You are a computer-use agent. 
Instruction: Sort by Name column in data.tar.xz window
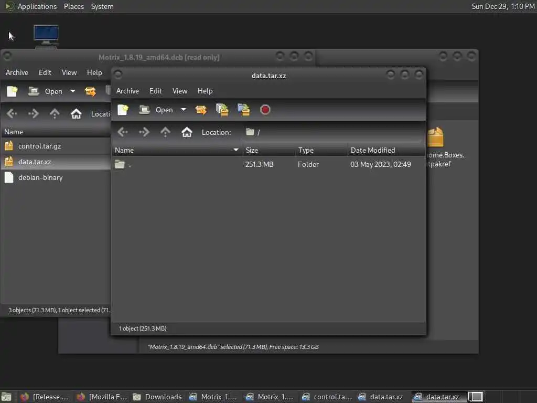pos(177,150)
